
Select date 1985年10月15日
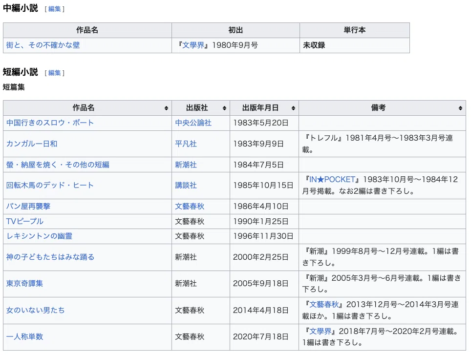pyautogui.click(x=263, y=186)
